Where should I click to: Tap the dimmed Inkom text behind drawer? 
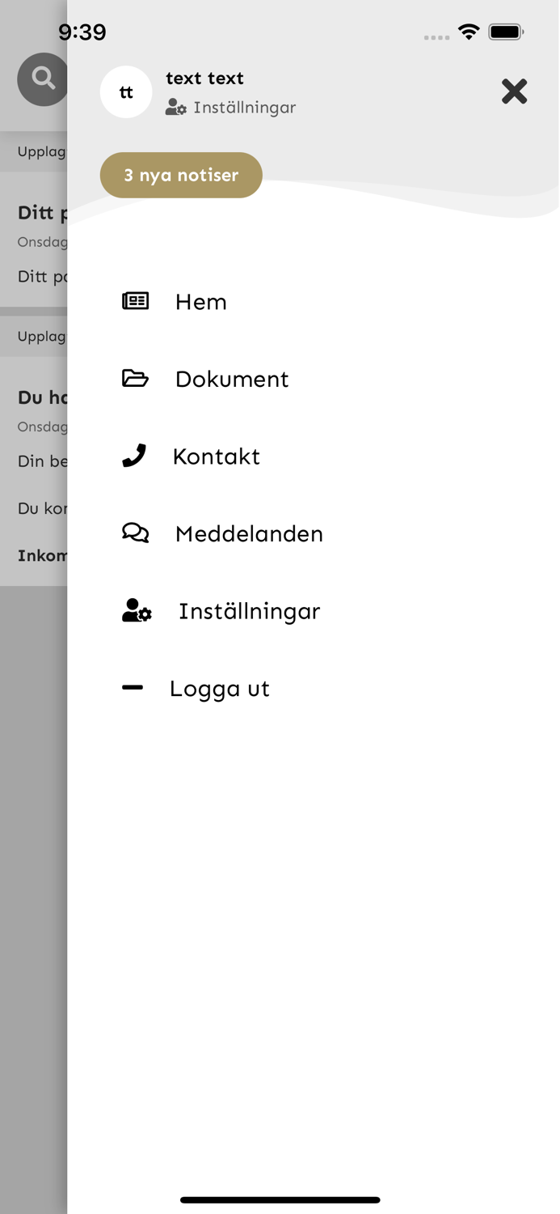point(42,556)
